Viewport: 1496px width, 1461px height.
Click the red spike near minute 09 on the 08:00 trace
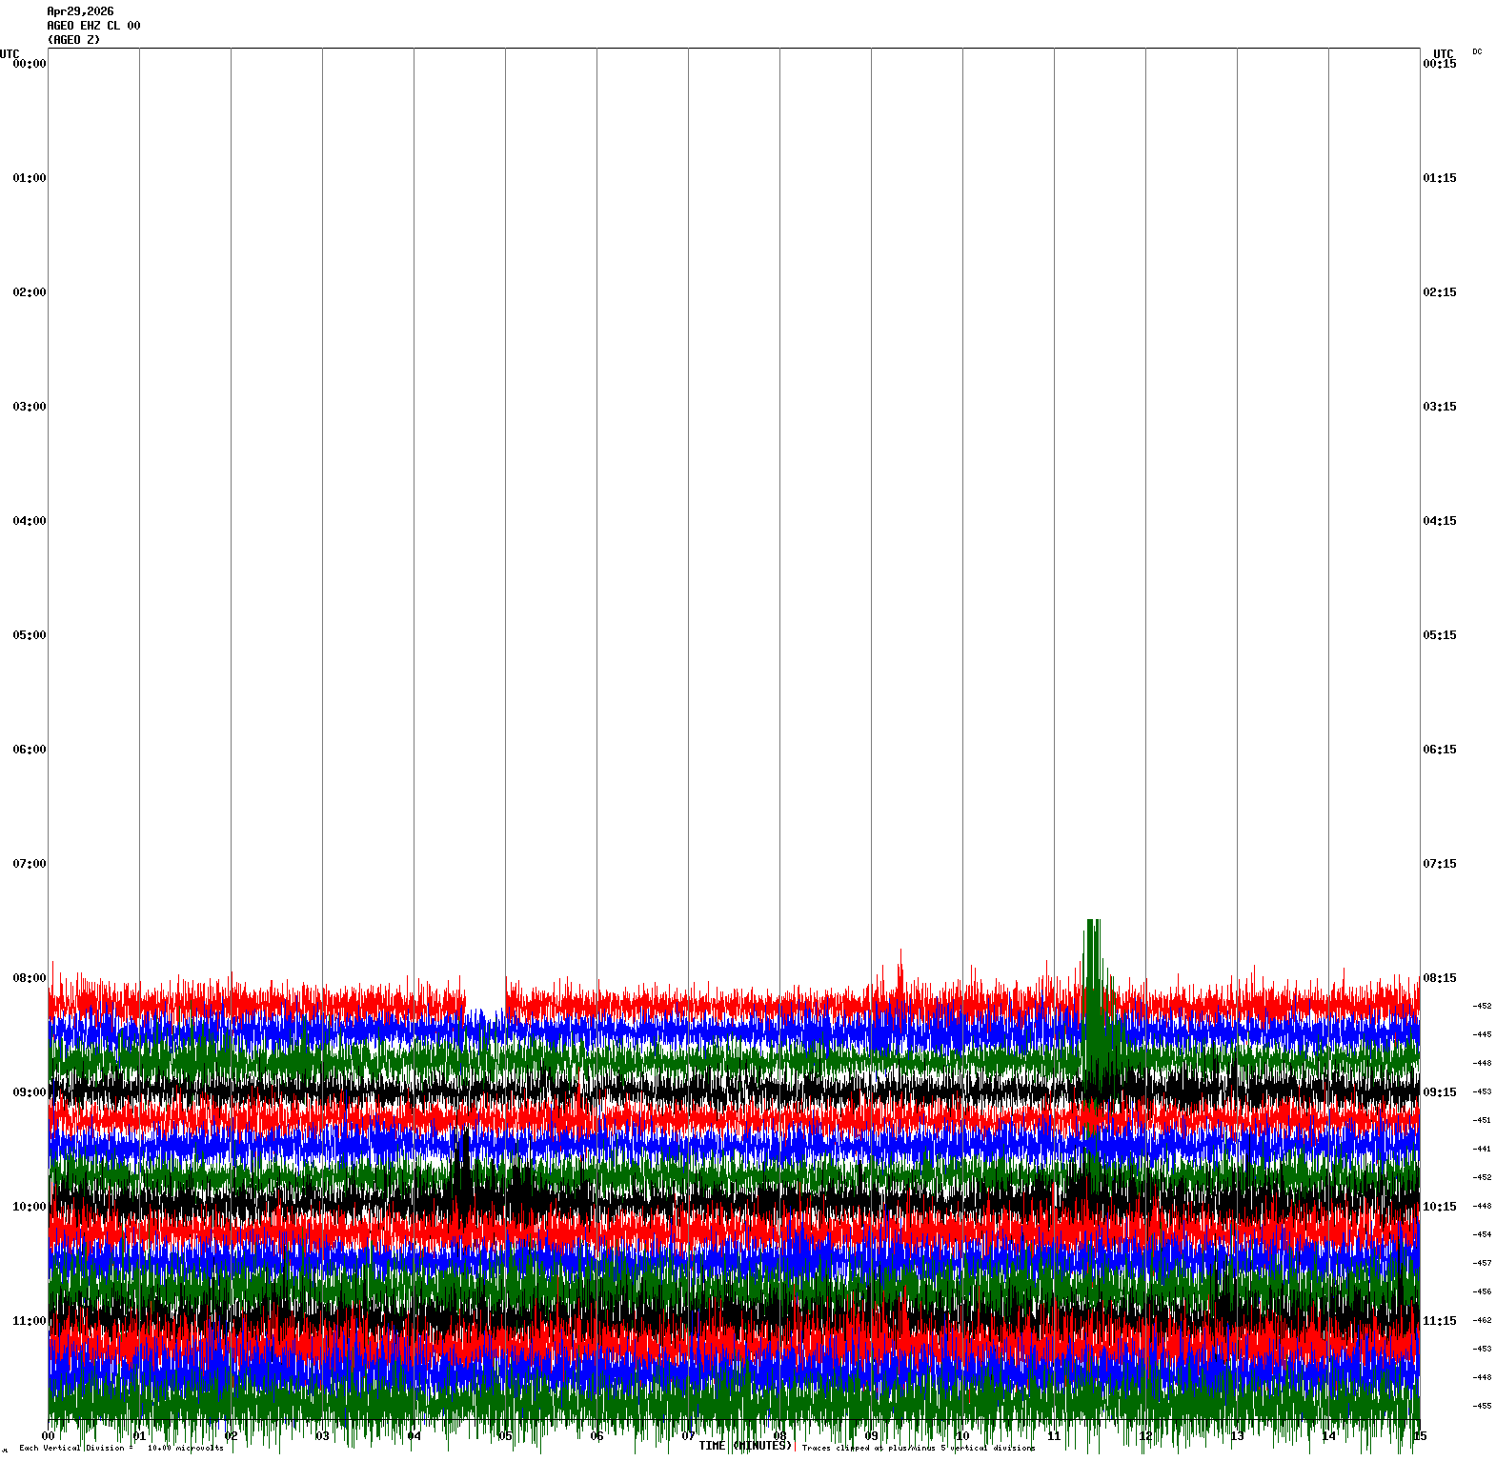900,971
